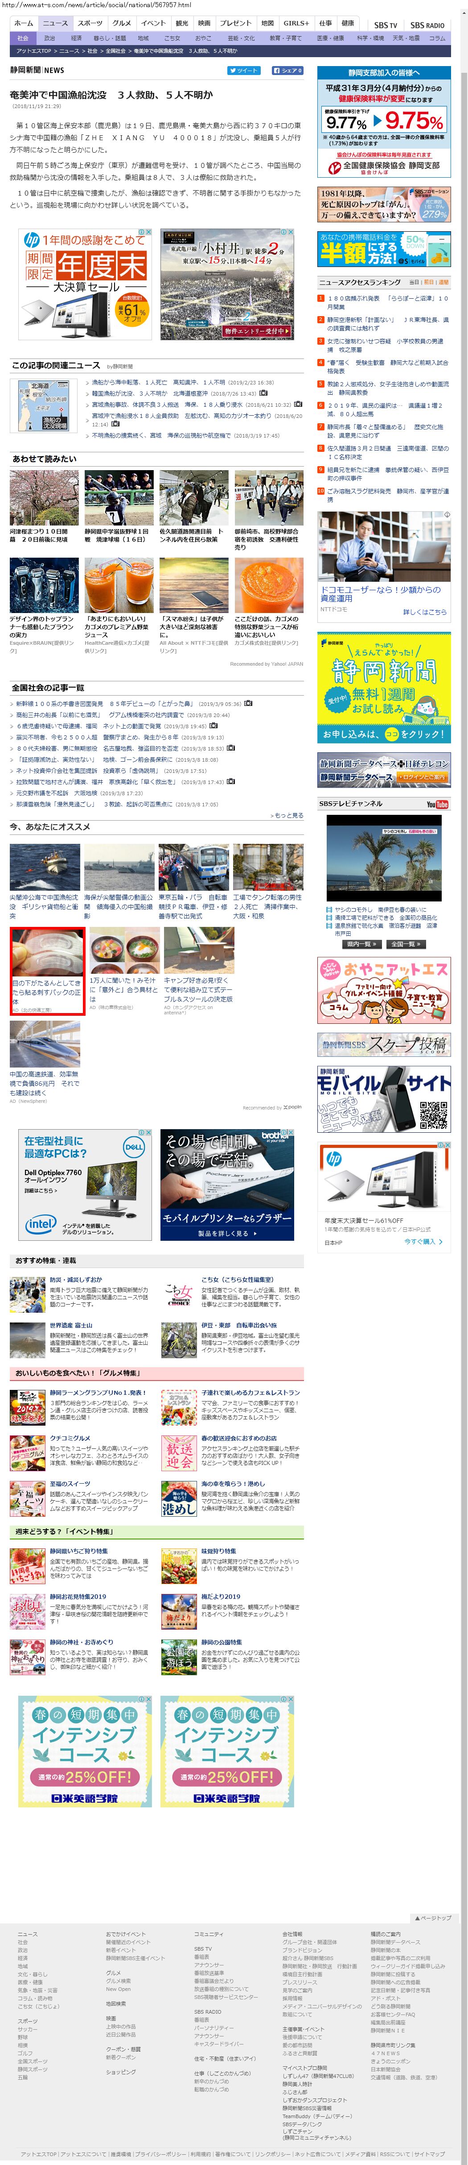Image resolution: width=468 pixels, height=2165 pixels.
Task: Play the SBS TV channel video thumbnail
Action: (383, 857)
